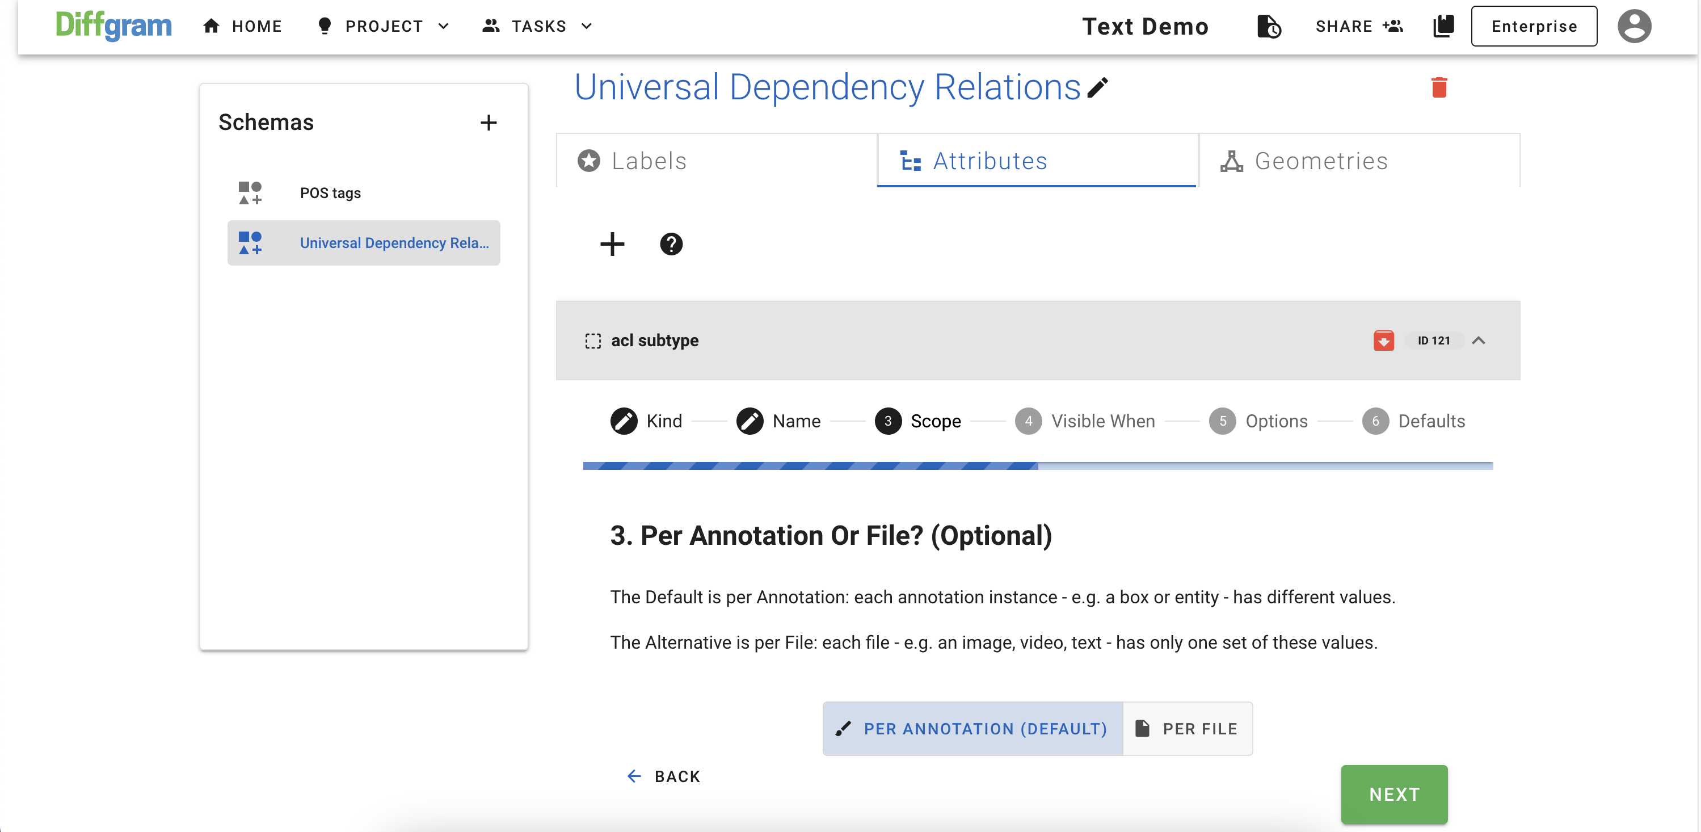Click the pending files clock icon
Image resolution: width=1701 pixels, height=832 pixels.
(x=1268, y=27)
